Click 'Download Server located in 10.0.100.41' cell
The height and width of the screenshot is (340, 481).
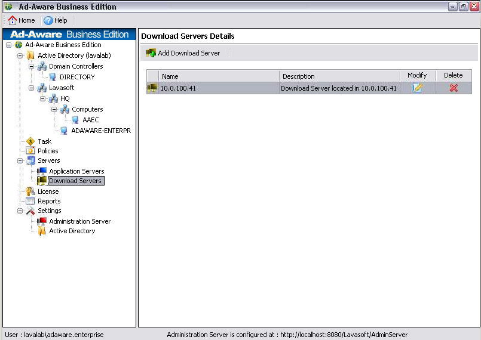(x=339, y=88)
